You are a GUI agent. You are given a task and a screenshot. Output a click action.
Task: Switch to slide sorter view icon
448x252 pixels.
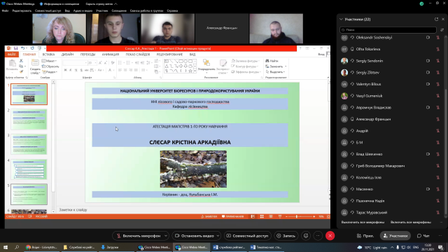point(262,216)
